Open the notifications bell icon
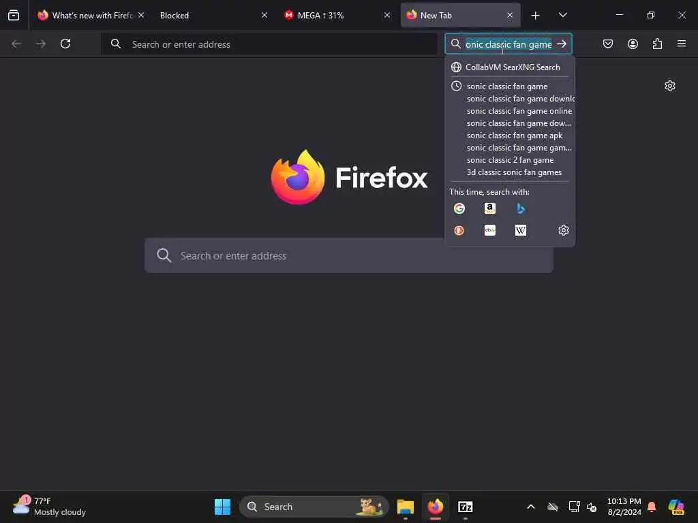This screenshot has width=698, height=523. coord(652,507)
